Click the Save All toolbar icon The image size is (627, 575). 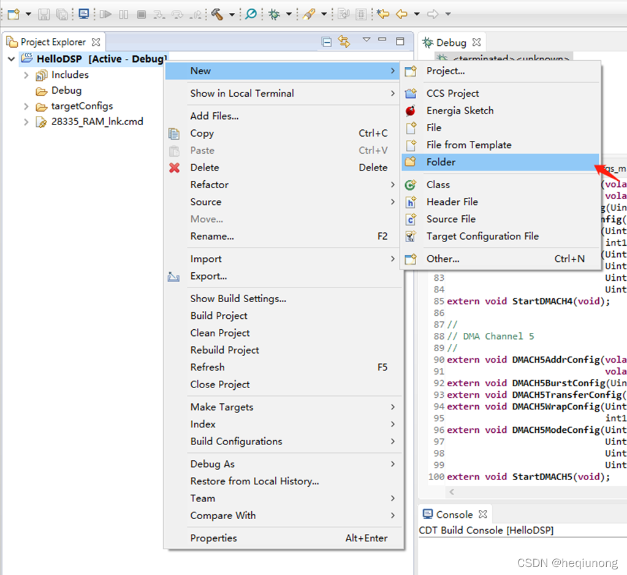(62, 14)
